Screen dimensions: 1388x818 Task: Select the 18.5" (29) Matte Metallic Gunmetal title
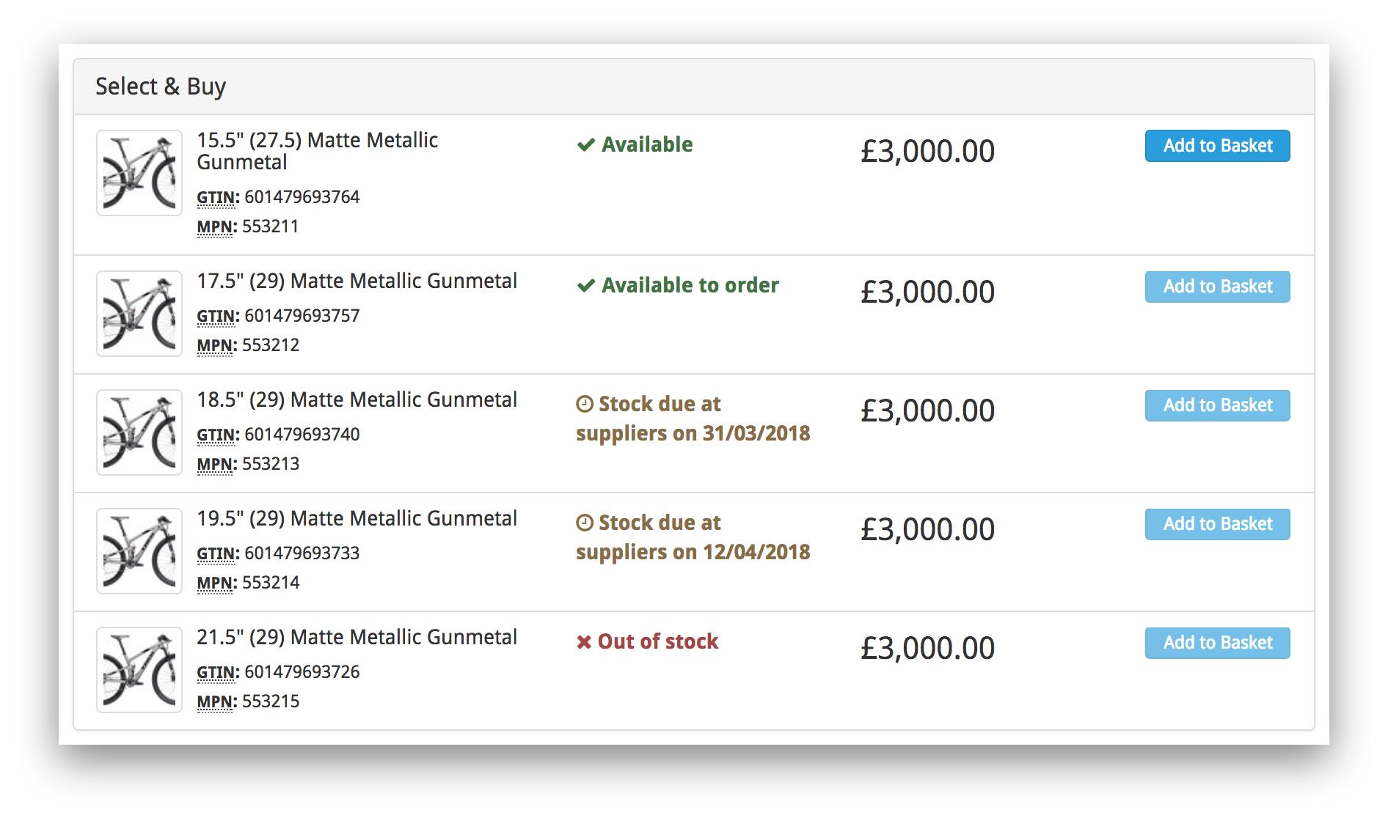click(x=357, y=400)
